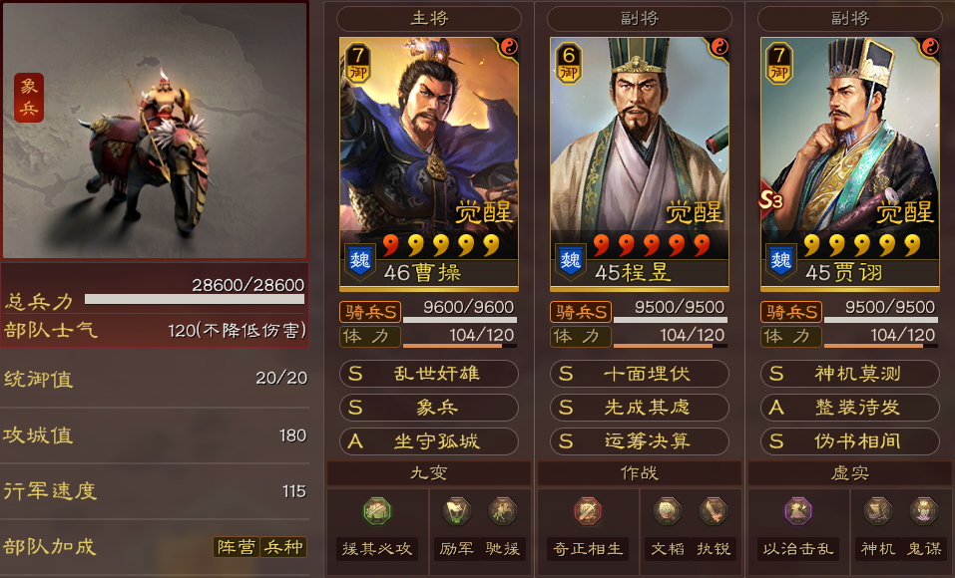The width and height of the screenshot is (955, 578).
Task: Click the 以治击乱 purple icon
Action: [798, 511]
